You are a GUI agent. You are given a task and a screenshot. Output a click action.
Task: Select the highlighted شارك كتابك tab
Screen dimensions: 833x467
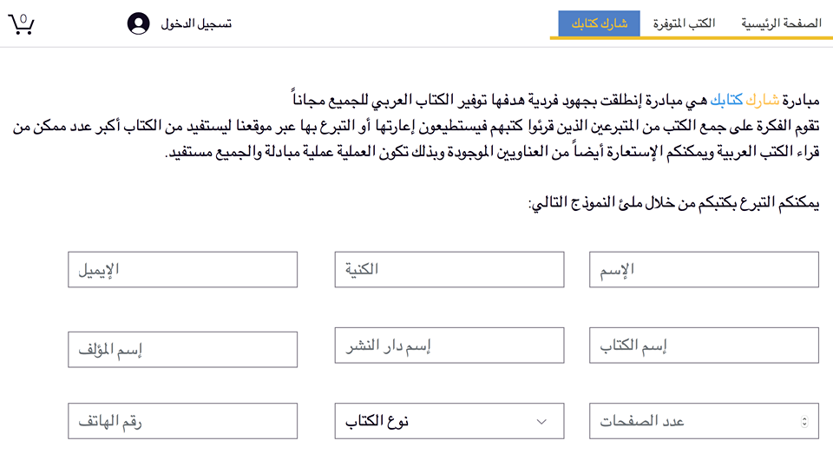coord(599,23)
